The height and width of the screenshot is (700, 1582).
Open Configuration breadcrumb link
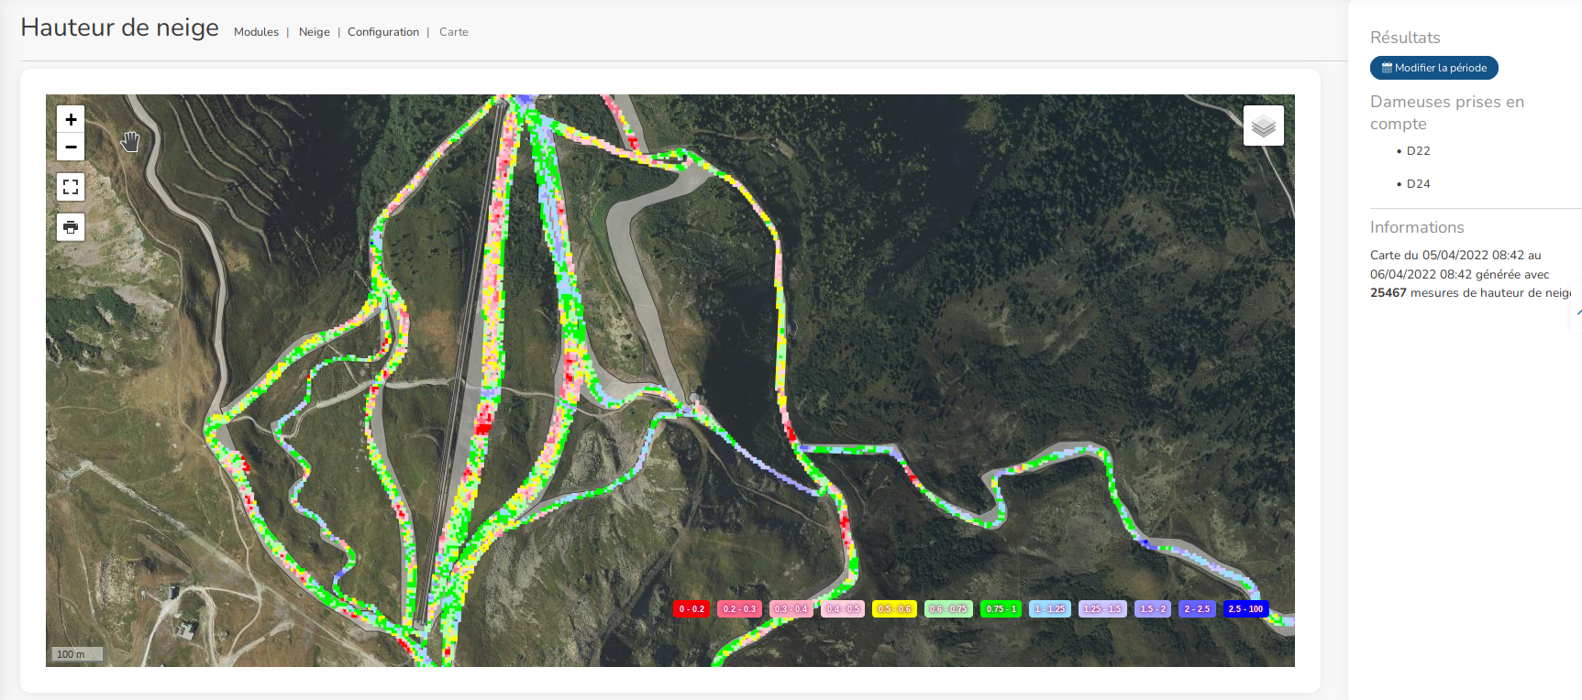(382, 32)
